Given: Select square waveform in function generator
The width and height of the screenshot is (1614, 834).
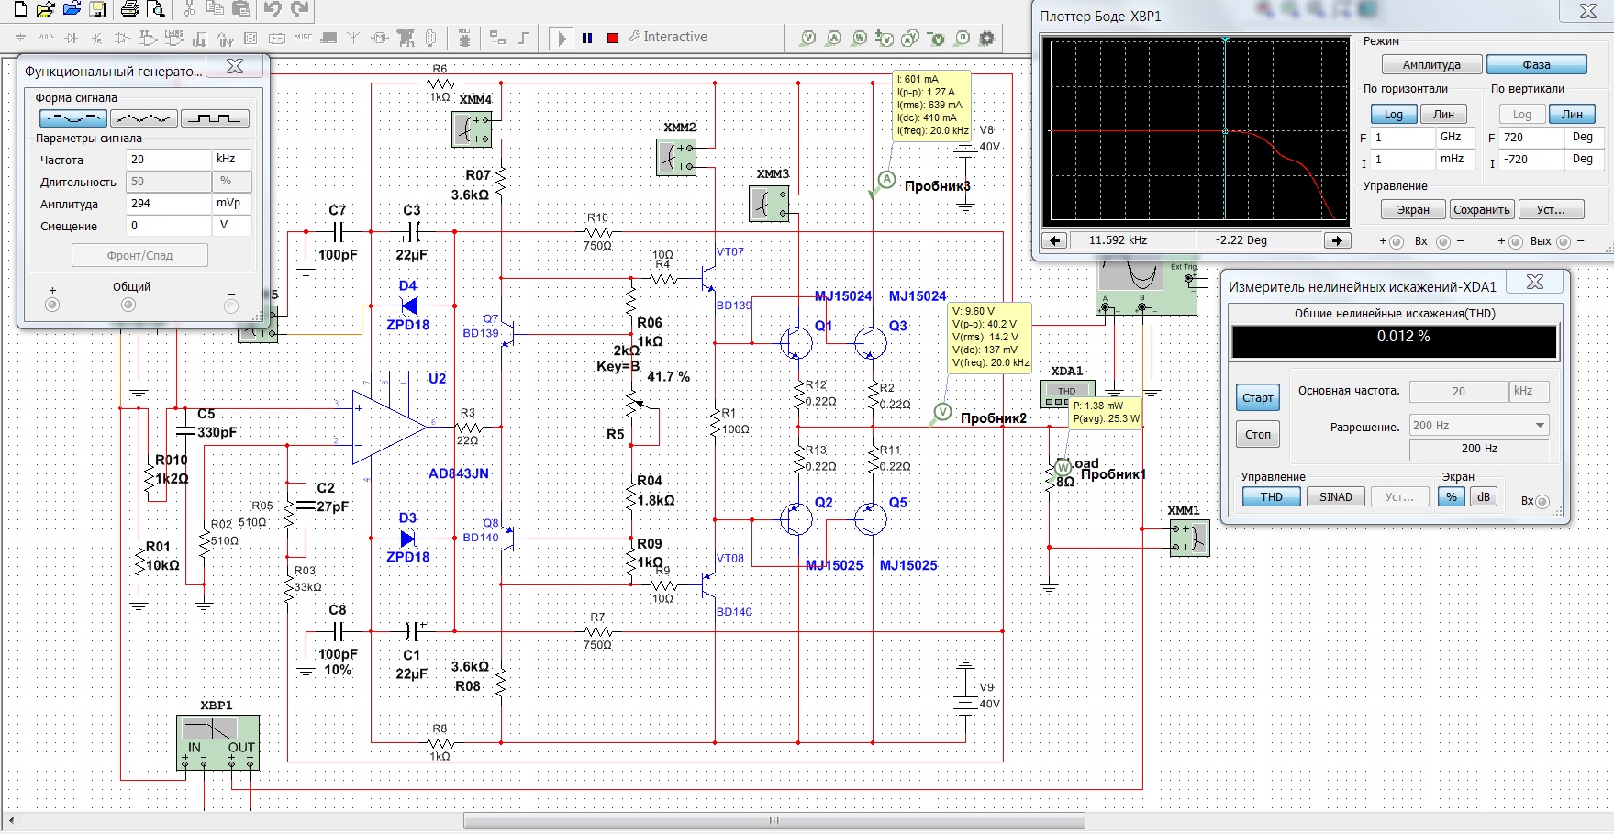Looking at the screenshot, I should tap(215, 118).
